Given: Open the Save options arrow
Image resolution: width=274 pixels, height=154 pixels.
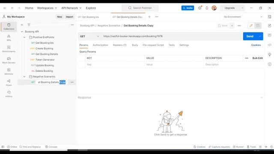Looking at the screenshot, I should pos(232,26).
